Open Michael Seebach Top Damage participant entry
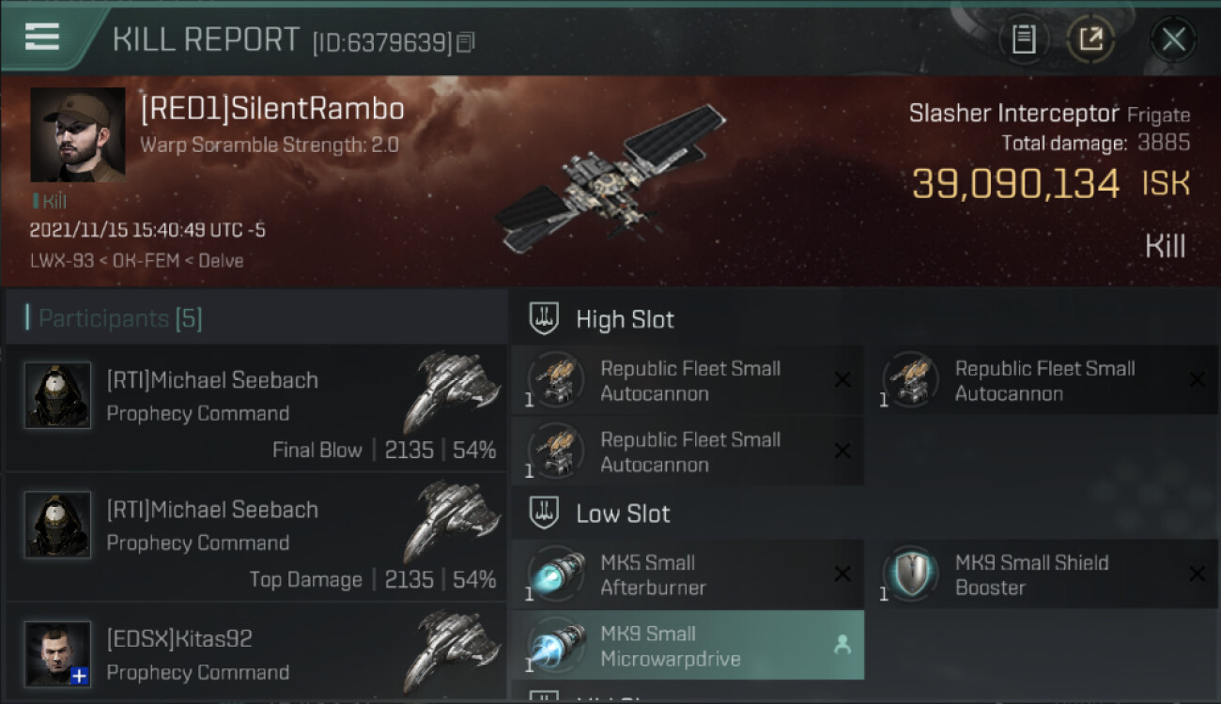This screenshot has height=704, width=1221. pyautogui.click(x=256, y=537)
